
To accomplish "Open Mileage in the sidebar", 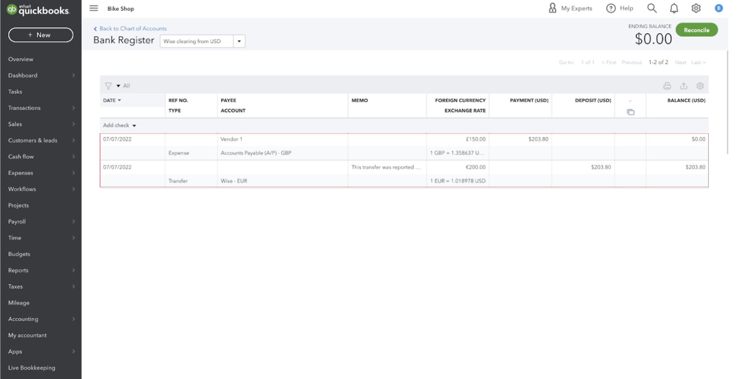I will 19,303.
